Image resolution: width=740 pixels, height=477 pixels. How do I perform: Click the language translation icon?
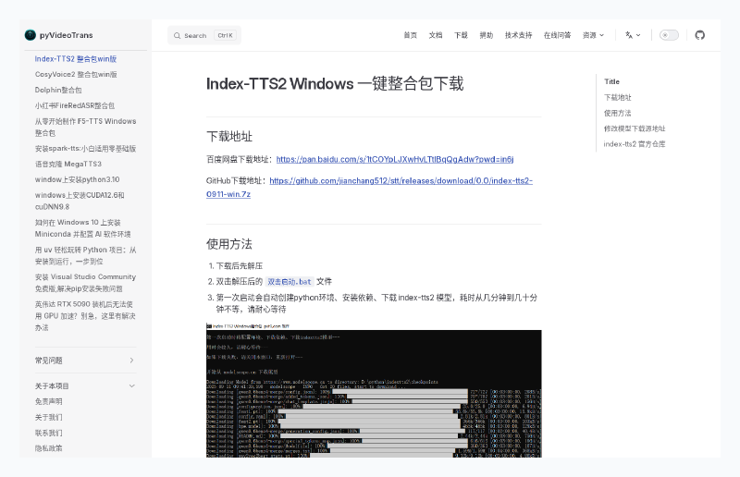(x=632, y=35)
